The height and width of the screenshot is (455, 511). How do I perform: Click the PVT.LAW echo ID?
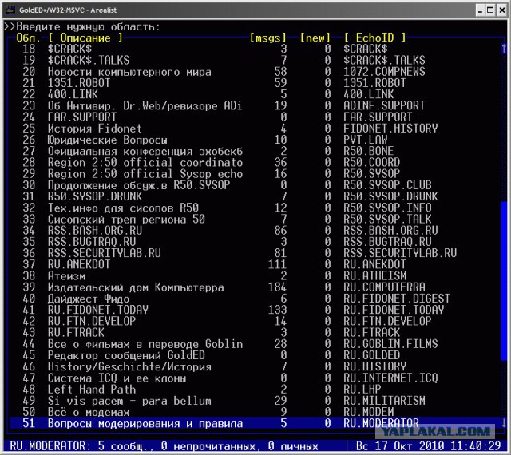(366, 140)
